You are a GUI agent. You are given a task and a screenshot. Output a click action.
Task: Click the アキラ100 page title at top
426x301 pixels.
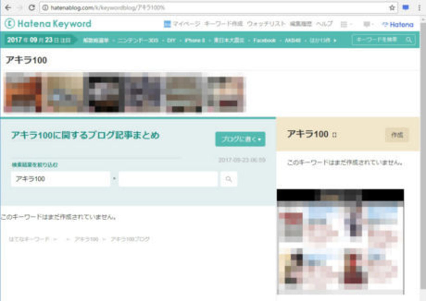[x=26, y=60]
